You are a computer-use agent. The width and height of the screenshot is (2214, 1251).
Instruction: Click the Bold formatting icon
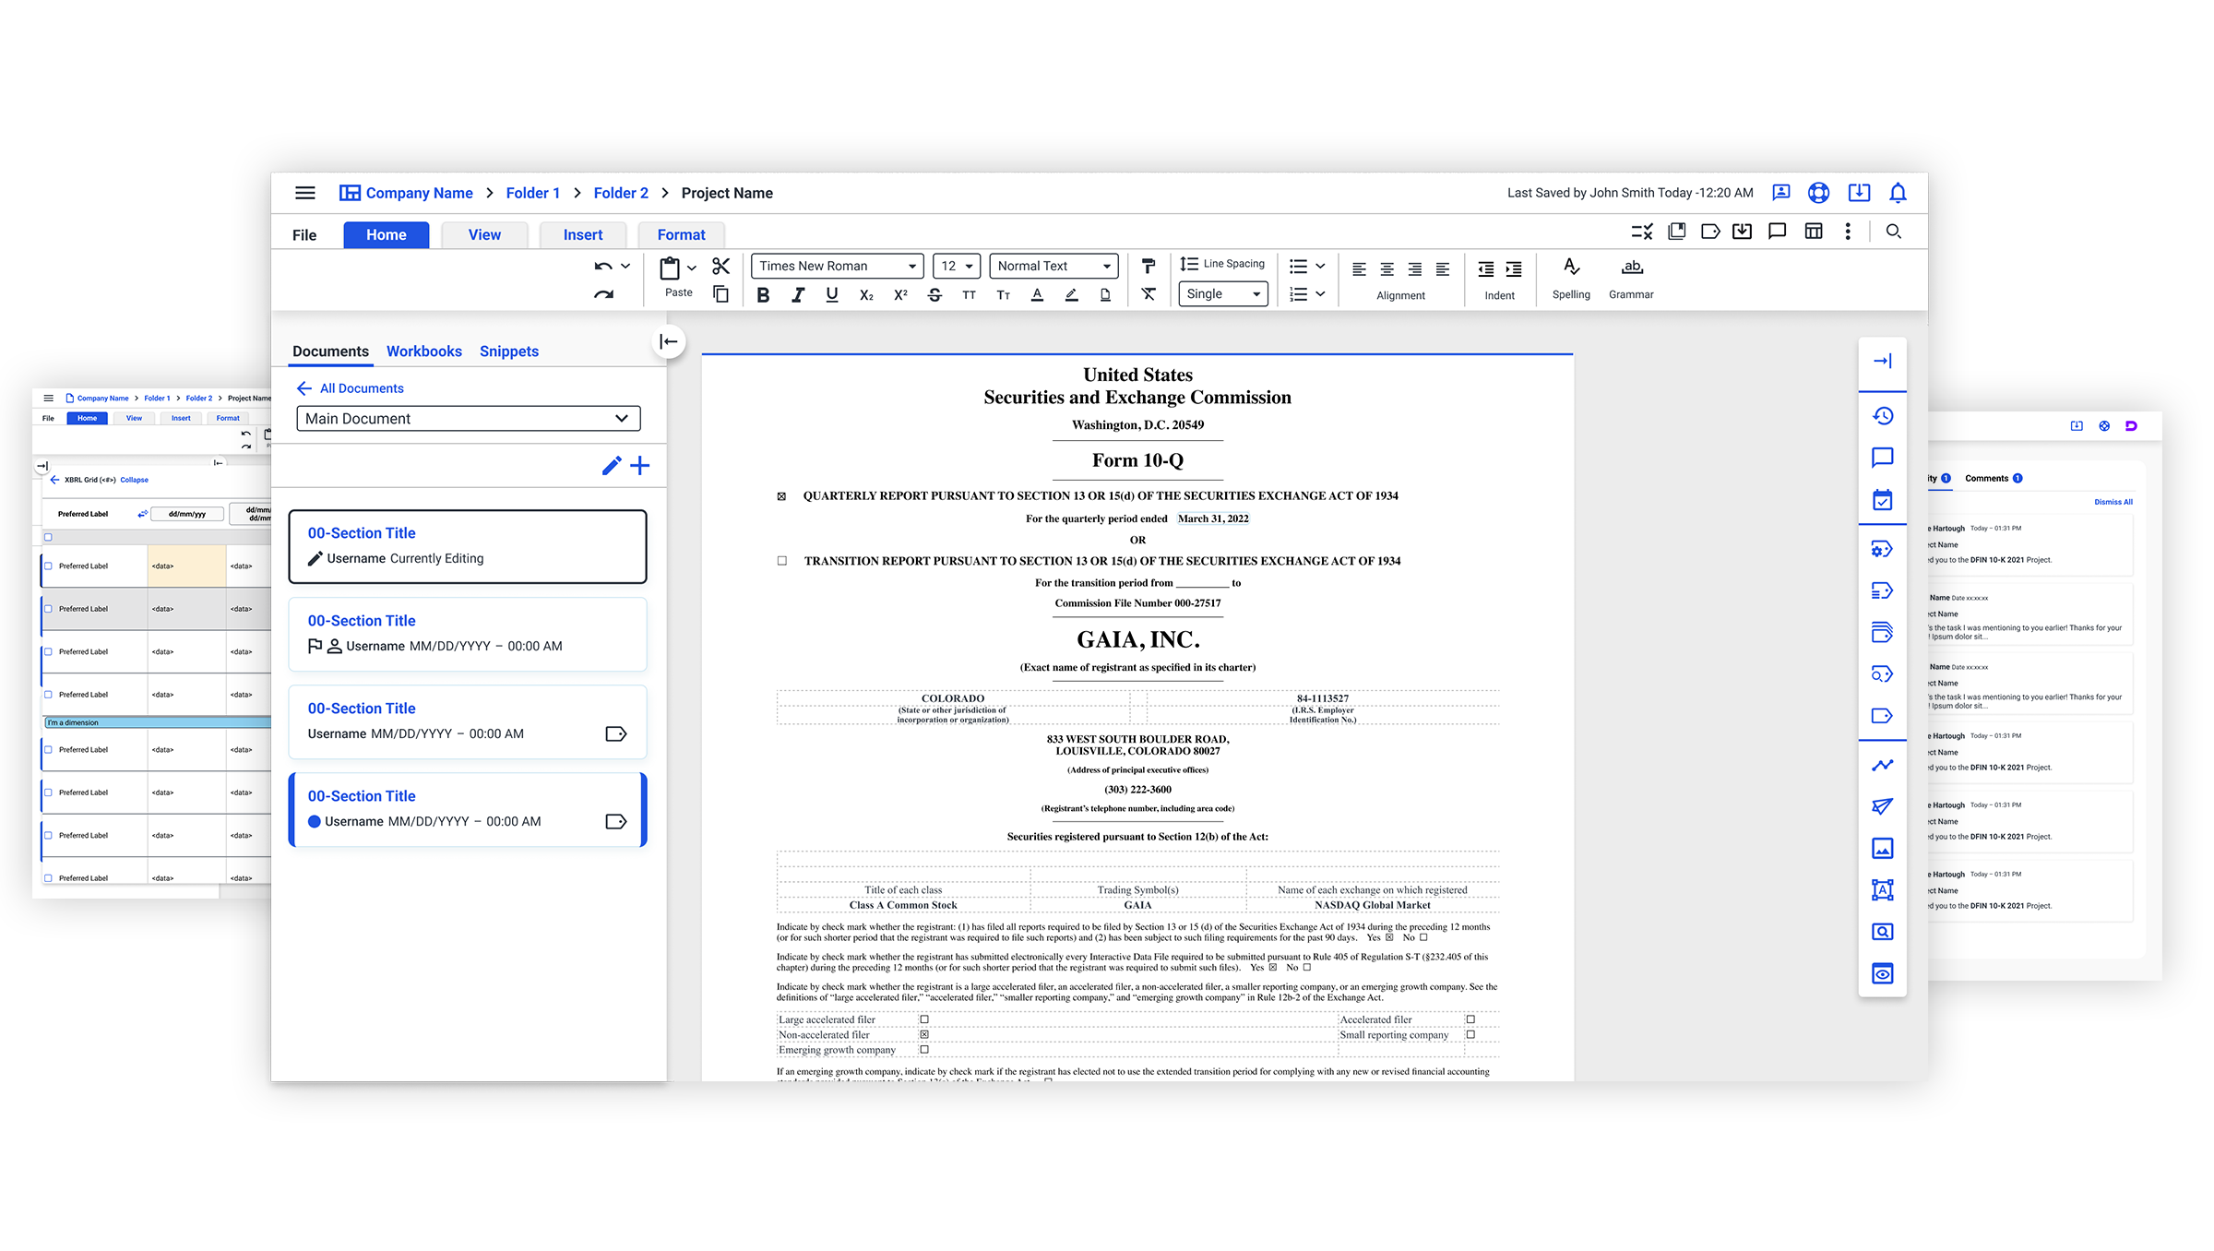[x=763, y=295]
